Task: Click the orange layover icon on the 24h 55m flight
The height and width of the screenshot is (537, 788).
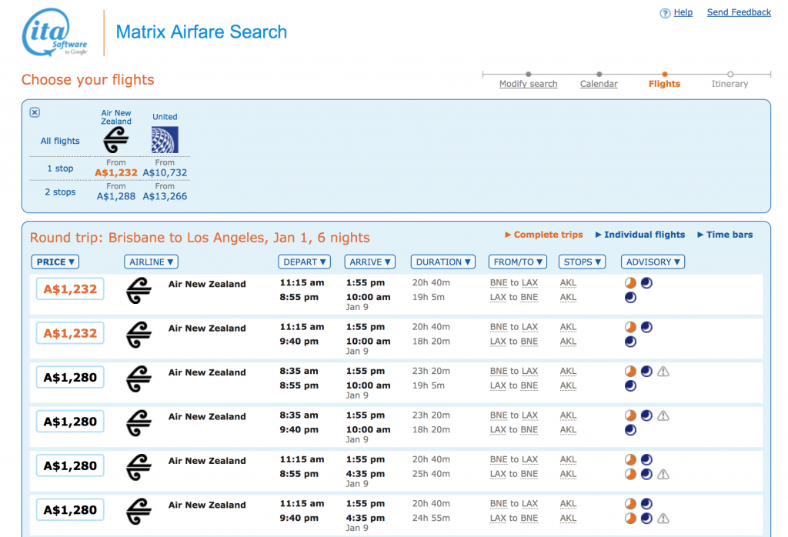Action: pyautogui.click(x=631, y=519)
